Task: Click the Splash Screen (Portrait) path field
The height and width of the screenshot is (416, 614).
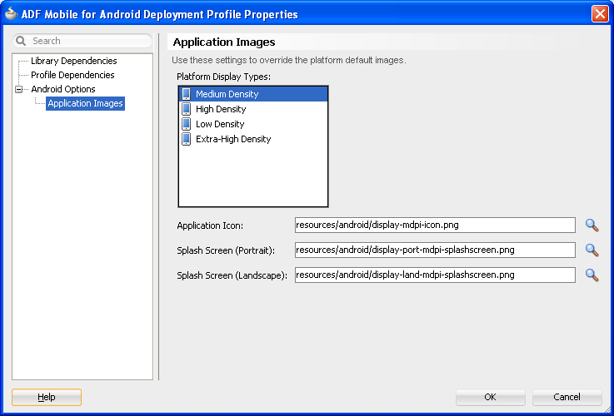Action: 435,250
